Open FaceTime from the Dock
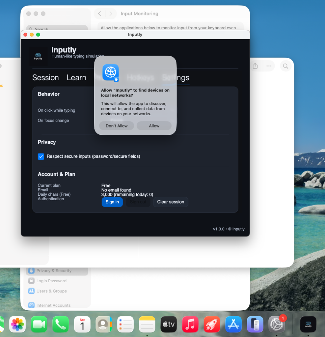This screenshot has width=325, height=337. tap(39, 324)
